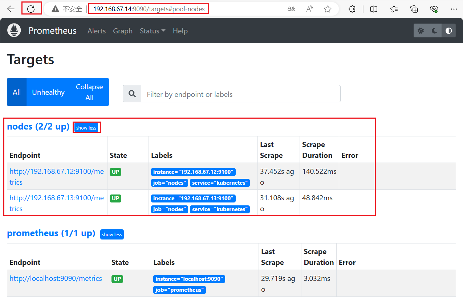Select the light theme gear icon
The image size is (463, 299).
pos(421,31)
